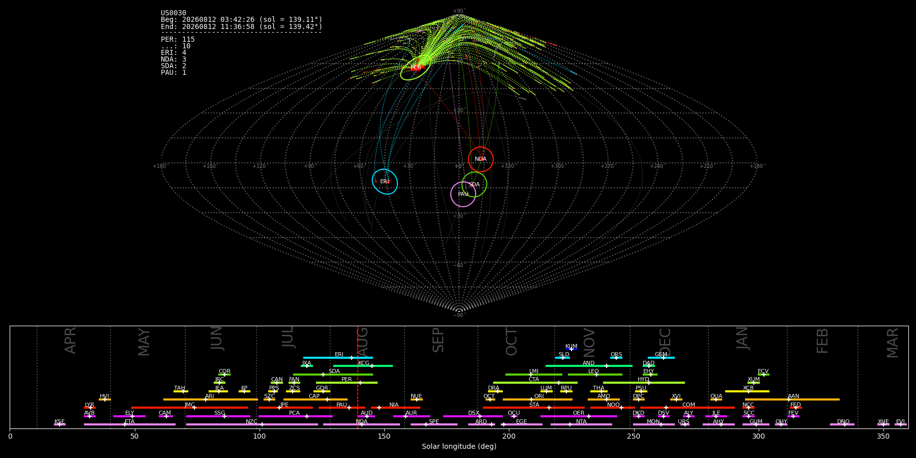Click the red dashed current solar longitude line
Image resolution: width=916 pixels, height=458 pixels.
pyautogui.click(x=358, y=377)
